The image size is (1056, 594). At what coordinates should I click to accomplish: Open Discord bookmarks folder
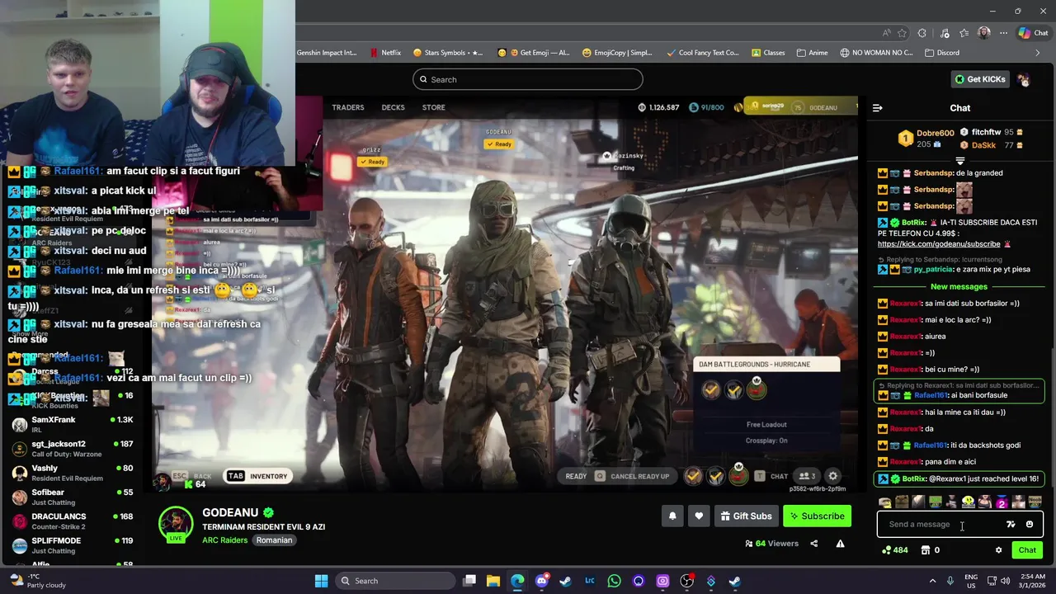pos(942,53)
